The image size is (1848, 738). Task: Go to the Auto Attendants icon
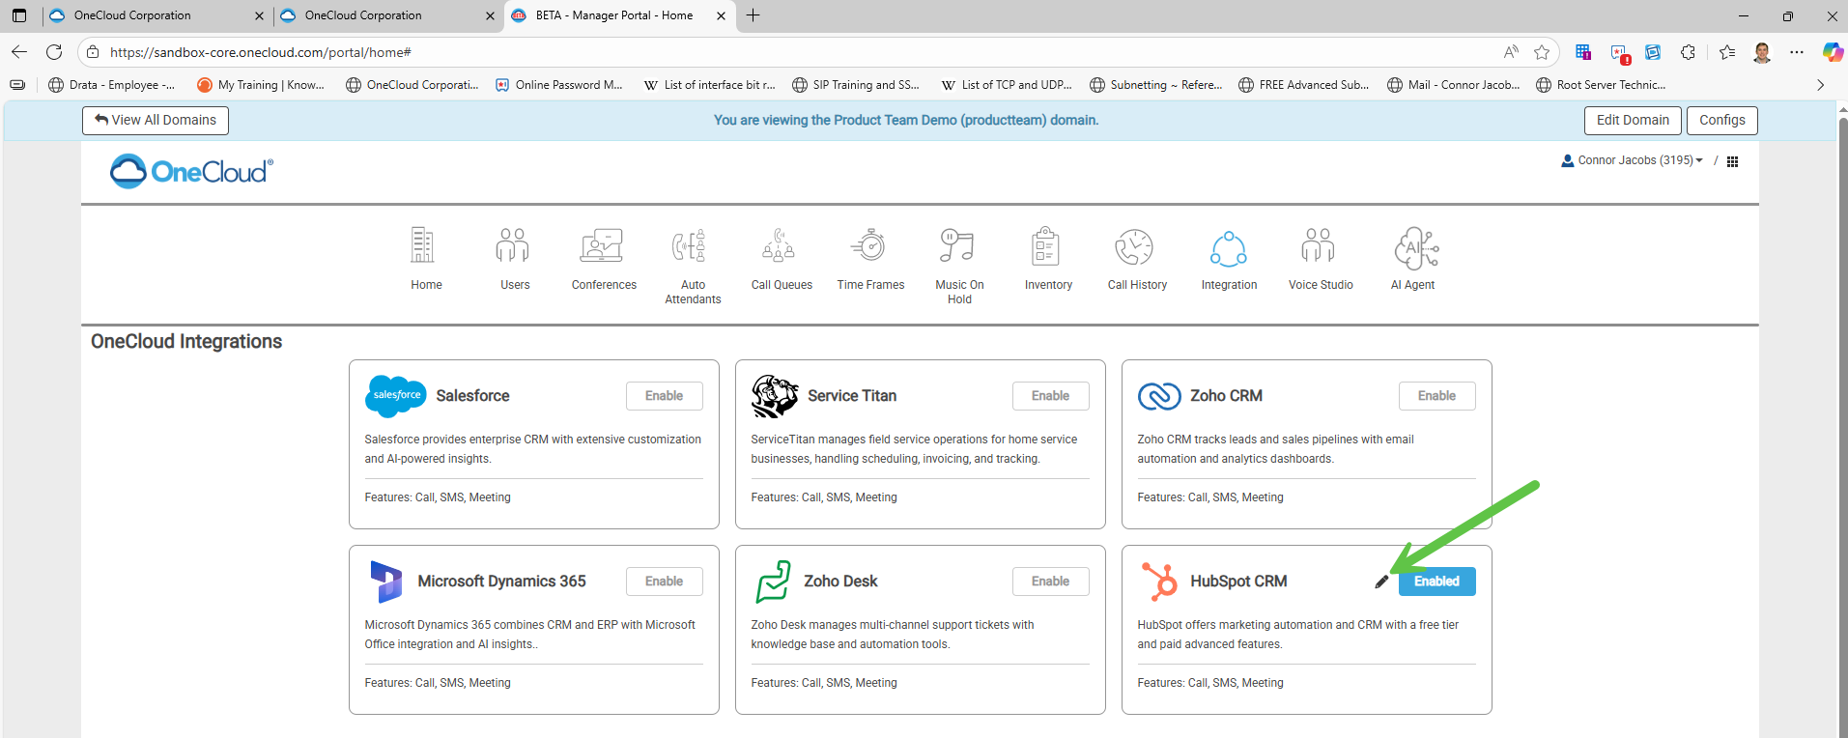click(x=692, y=247)
